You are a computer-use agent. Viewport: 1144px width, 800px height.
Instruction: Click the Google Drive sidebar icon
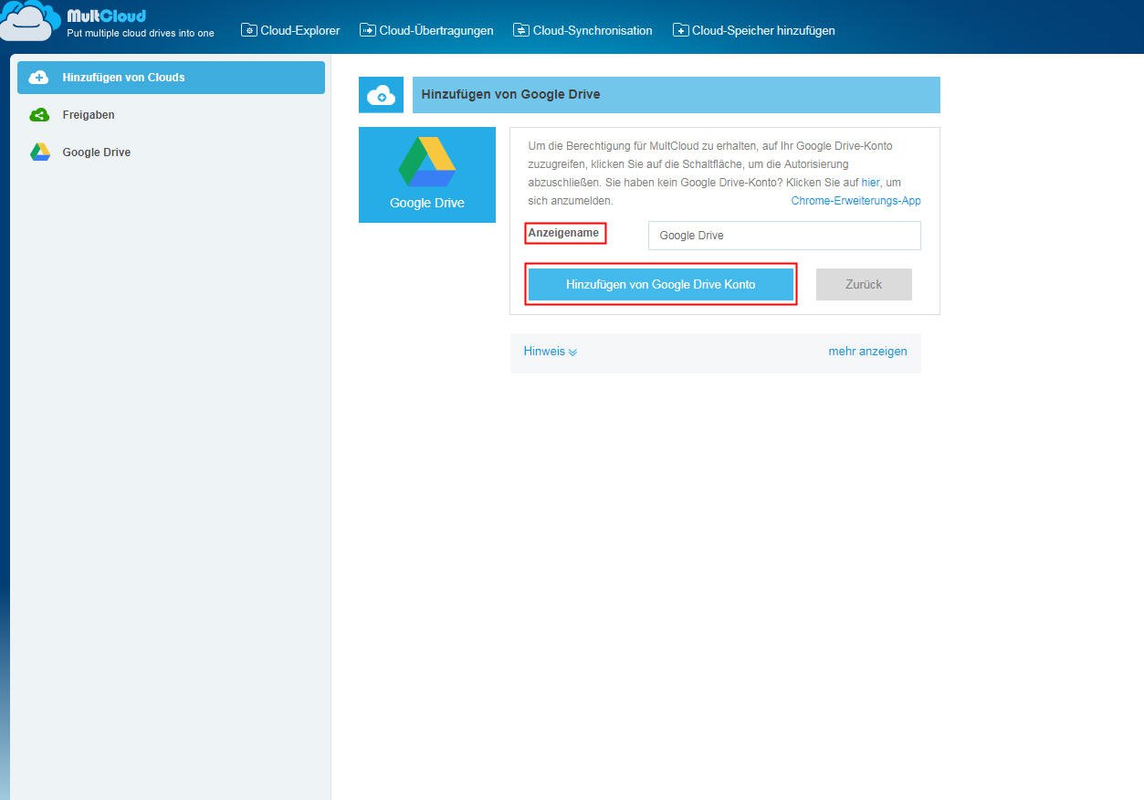(39, 153)
